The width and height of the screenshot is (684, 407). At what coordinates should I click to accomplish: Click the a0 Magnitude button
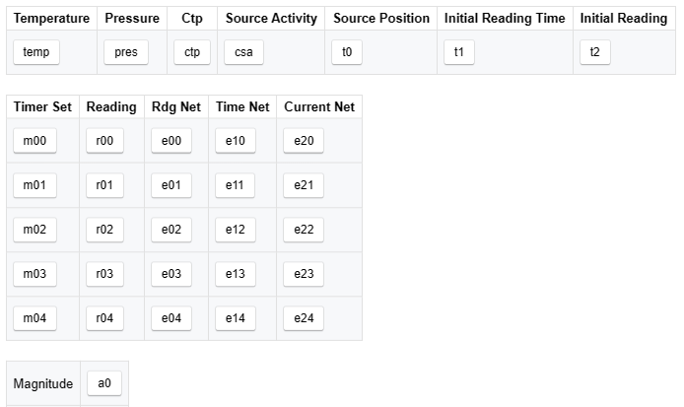[x=104, y=383]
